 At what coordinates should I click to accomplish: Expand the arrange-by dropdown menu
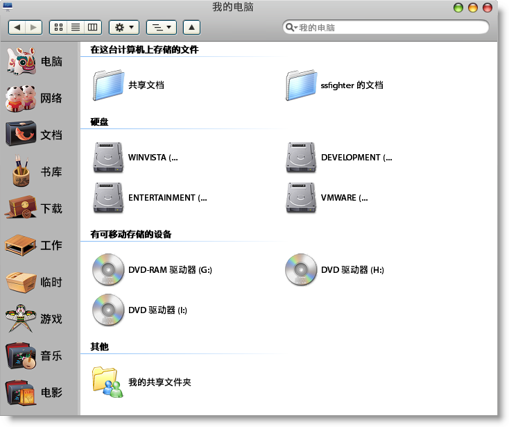coord(162,27)
